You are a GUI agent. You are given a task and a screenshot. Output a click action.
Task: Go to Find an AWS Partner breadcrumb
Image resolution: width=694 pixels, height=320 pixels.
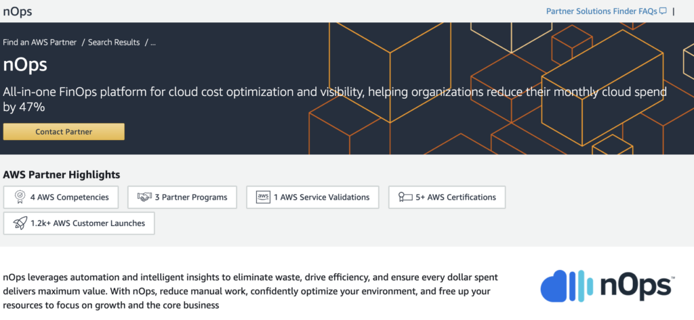pyautogui.click(x=40, y=42)
